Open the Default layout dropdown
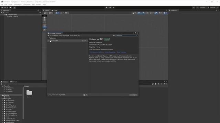The image size is (220, 123). pyautogui.click(x=214, y=8)
